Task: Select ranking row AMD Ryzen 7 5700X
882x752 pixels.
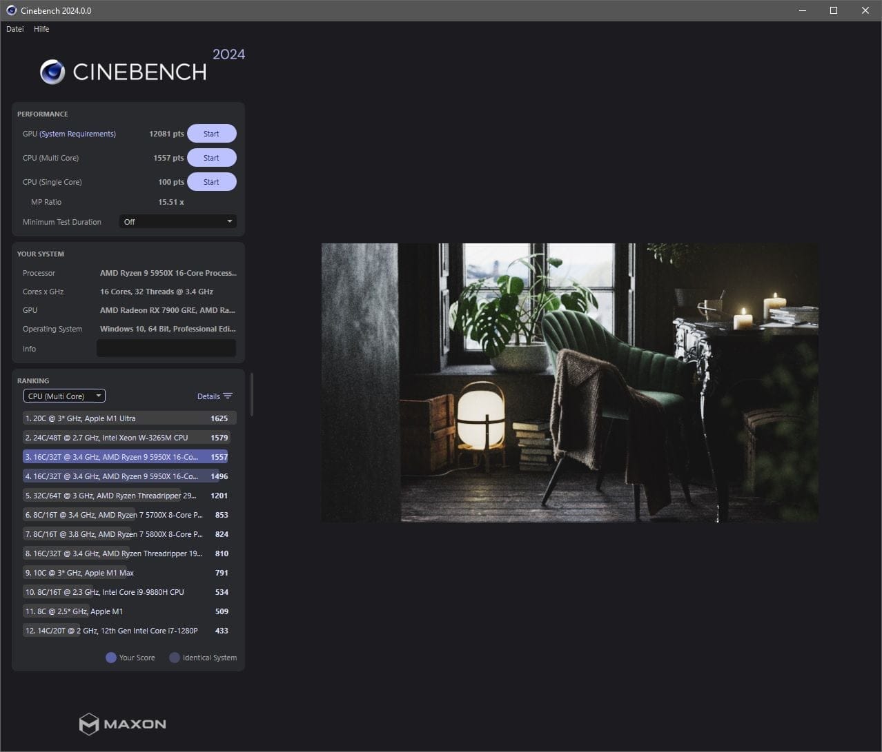Action: (129, 515)
